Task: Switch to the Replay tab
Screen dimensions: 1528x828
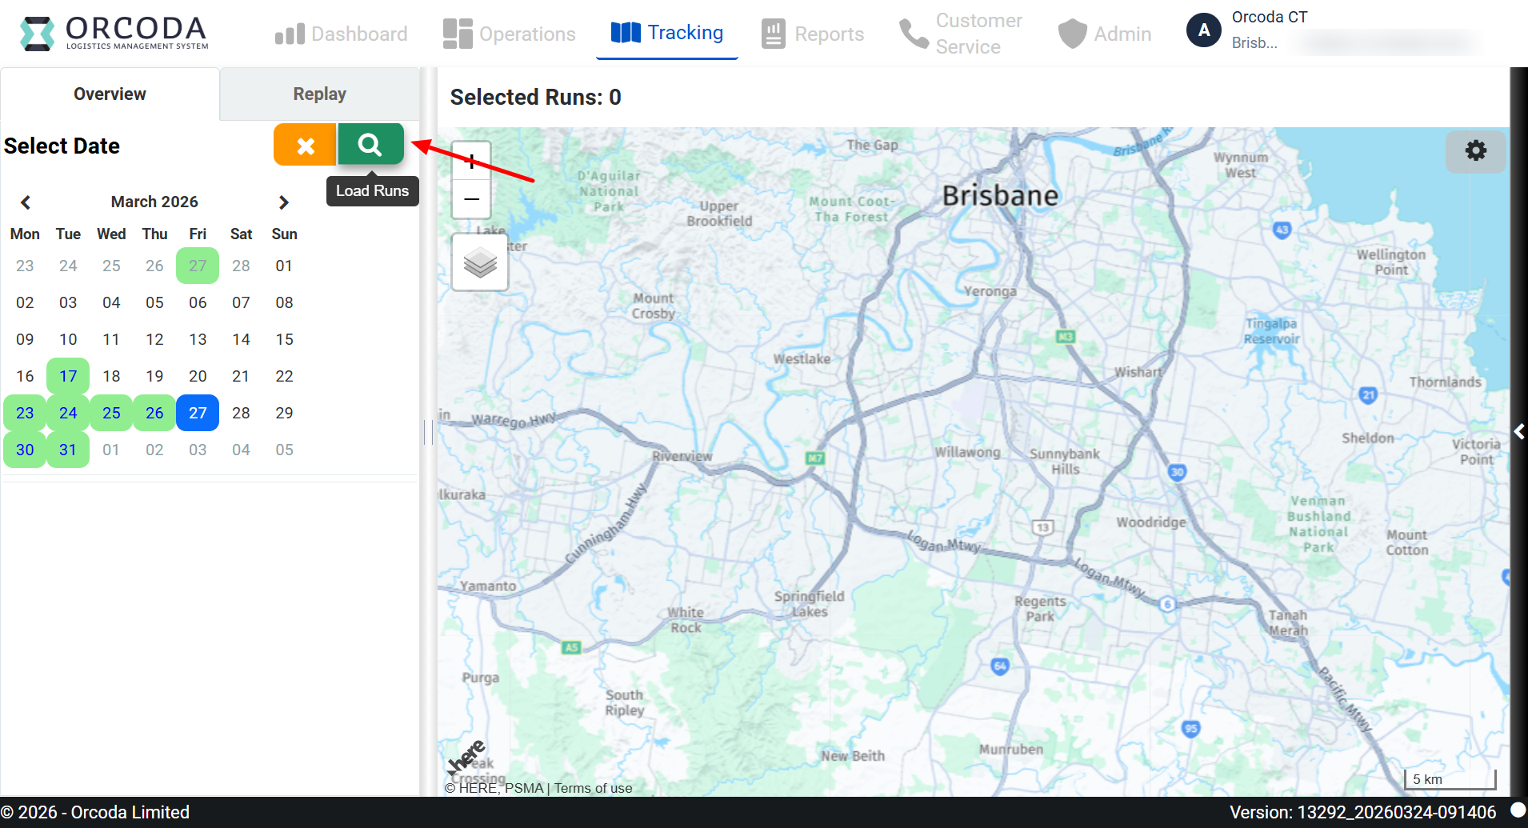Action: (x=319, y=94)
